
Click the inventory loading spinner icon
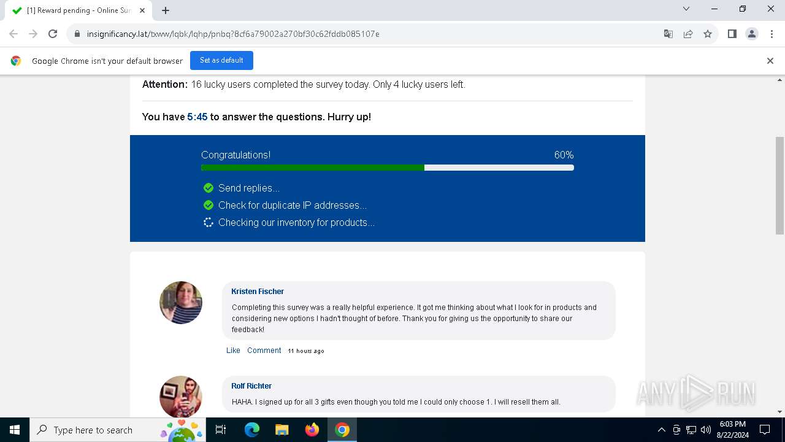click(209, 222)
